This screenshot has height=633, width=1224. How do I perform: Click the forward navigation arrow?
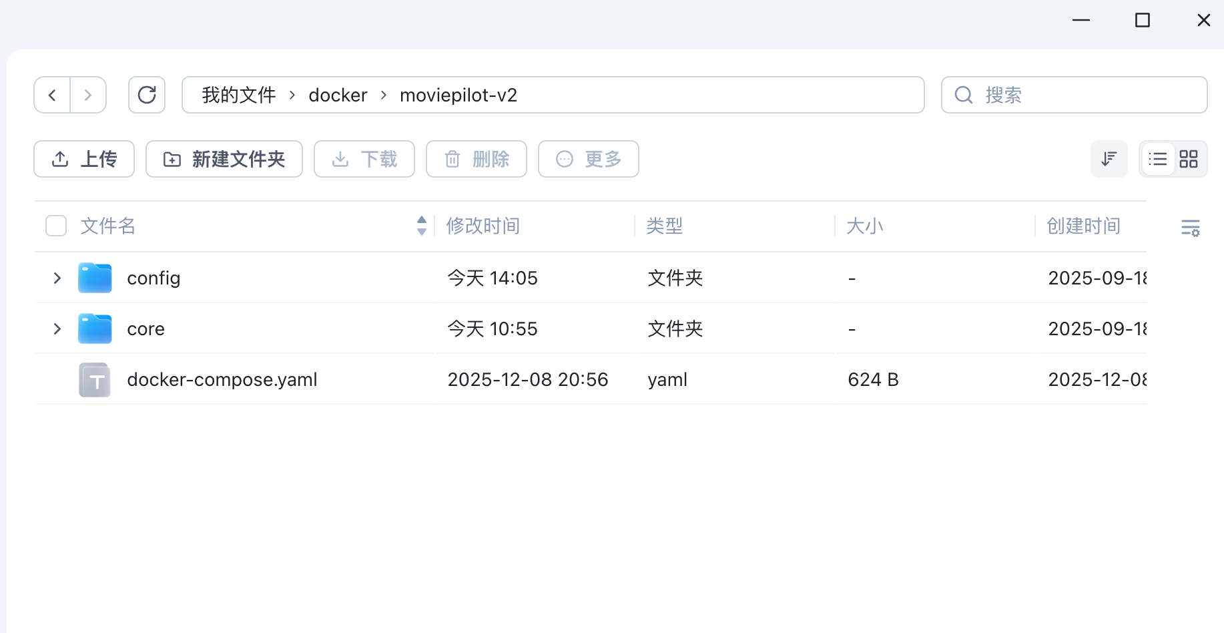(x=88, y=95)
